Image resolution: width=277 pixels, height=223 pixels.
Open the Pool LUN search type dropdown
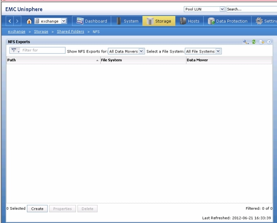point(222,9)
